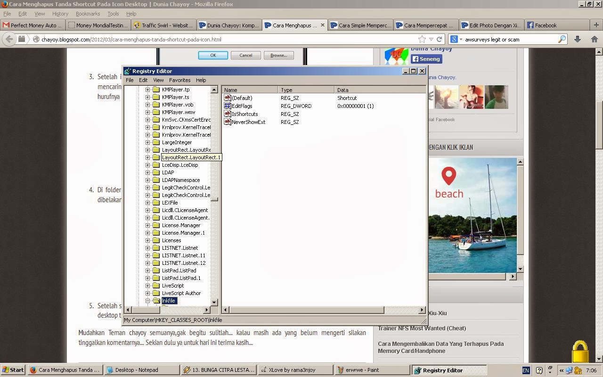Open Downloads via the down-arrow toolbar icon
This screenshot has width=603, height=377.
tap(577, 40)
